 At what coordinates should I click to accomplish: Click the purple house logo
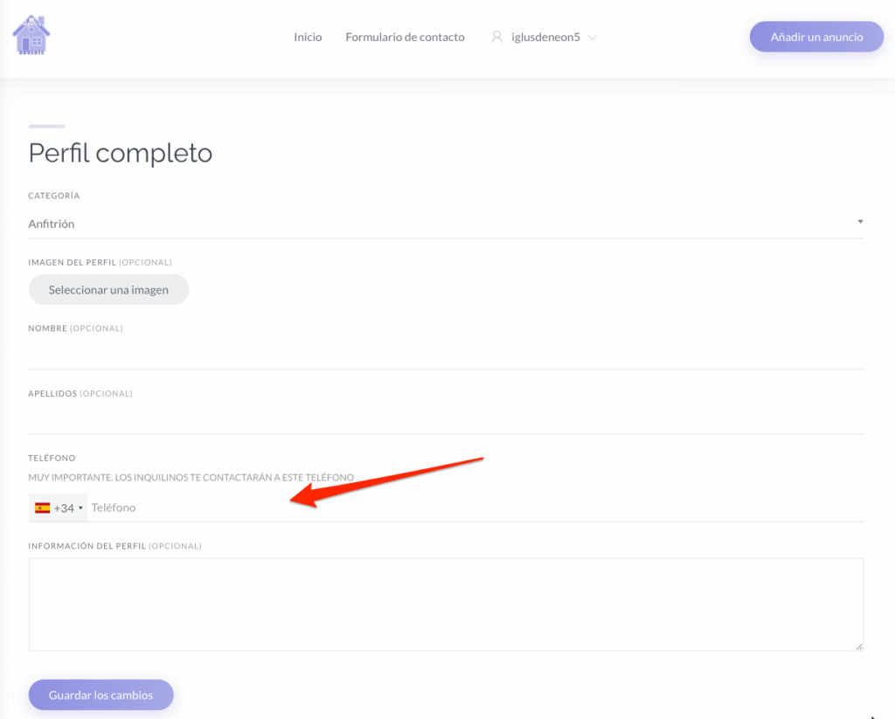(x=31, y=35)
